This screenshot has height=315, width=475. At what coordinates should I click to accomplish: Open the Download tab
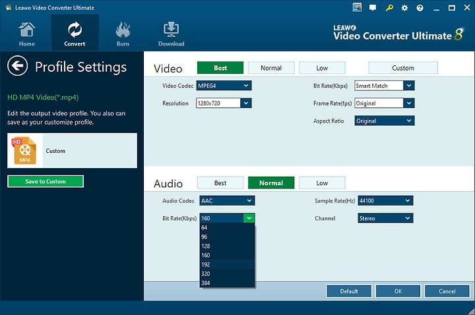(x=171, y=34)
